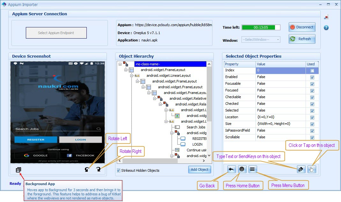Toggle Strikeout Hidden Objects checkbox
This screenshot has width=341, height=202.
(119, 170)
